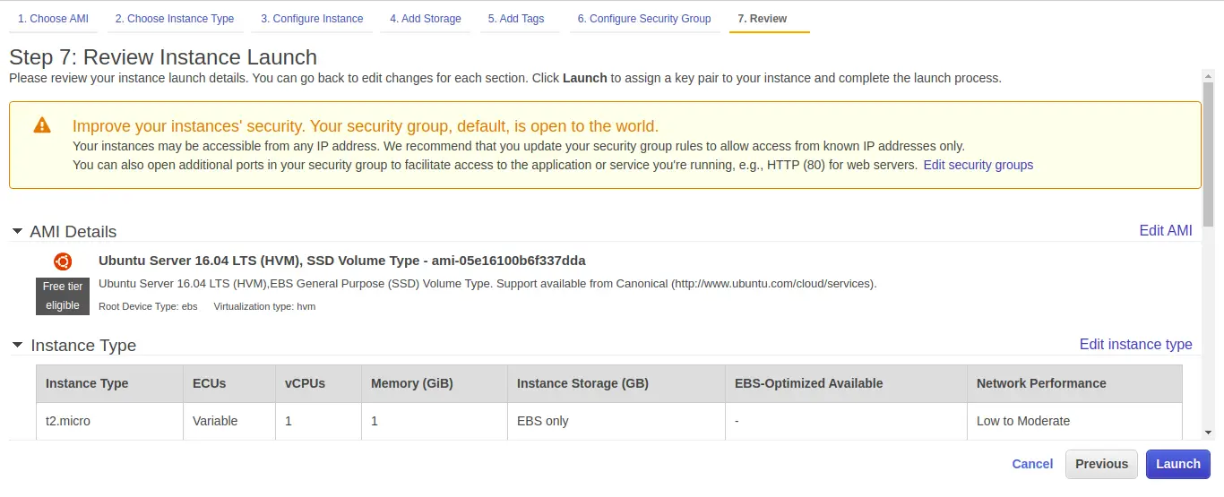This screenshot has height=497, width=1224.
Task: Click the Network Performance column header
Action: (x=1074, y=383)
